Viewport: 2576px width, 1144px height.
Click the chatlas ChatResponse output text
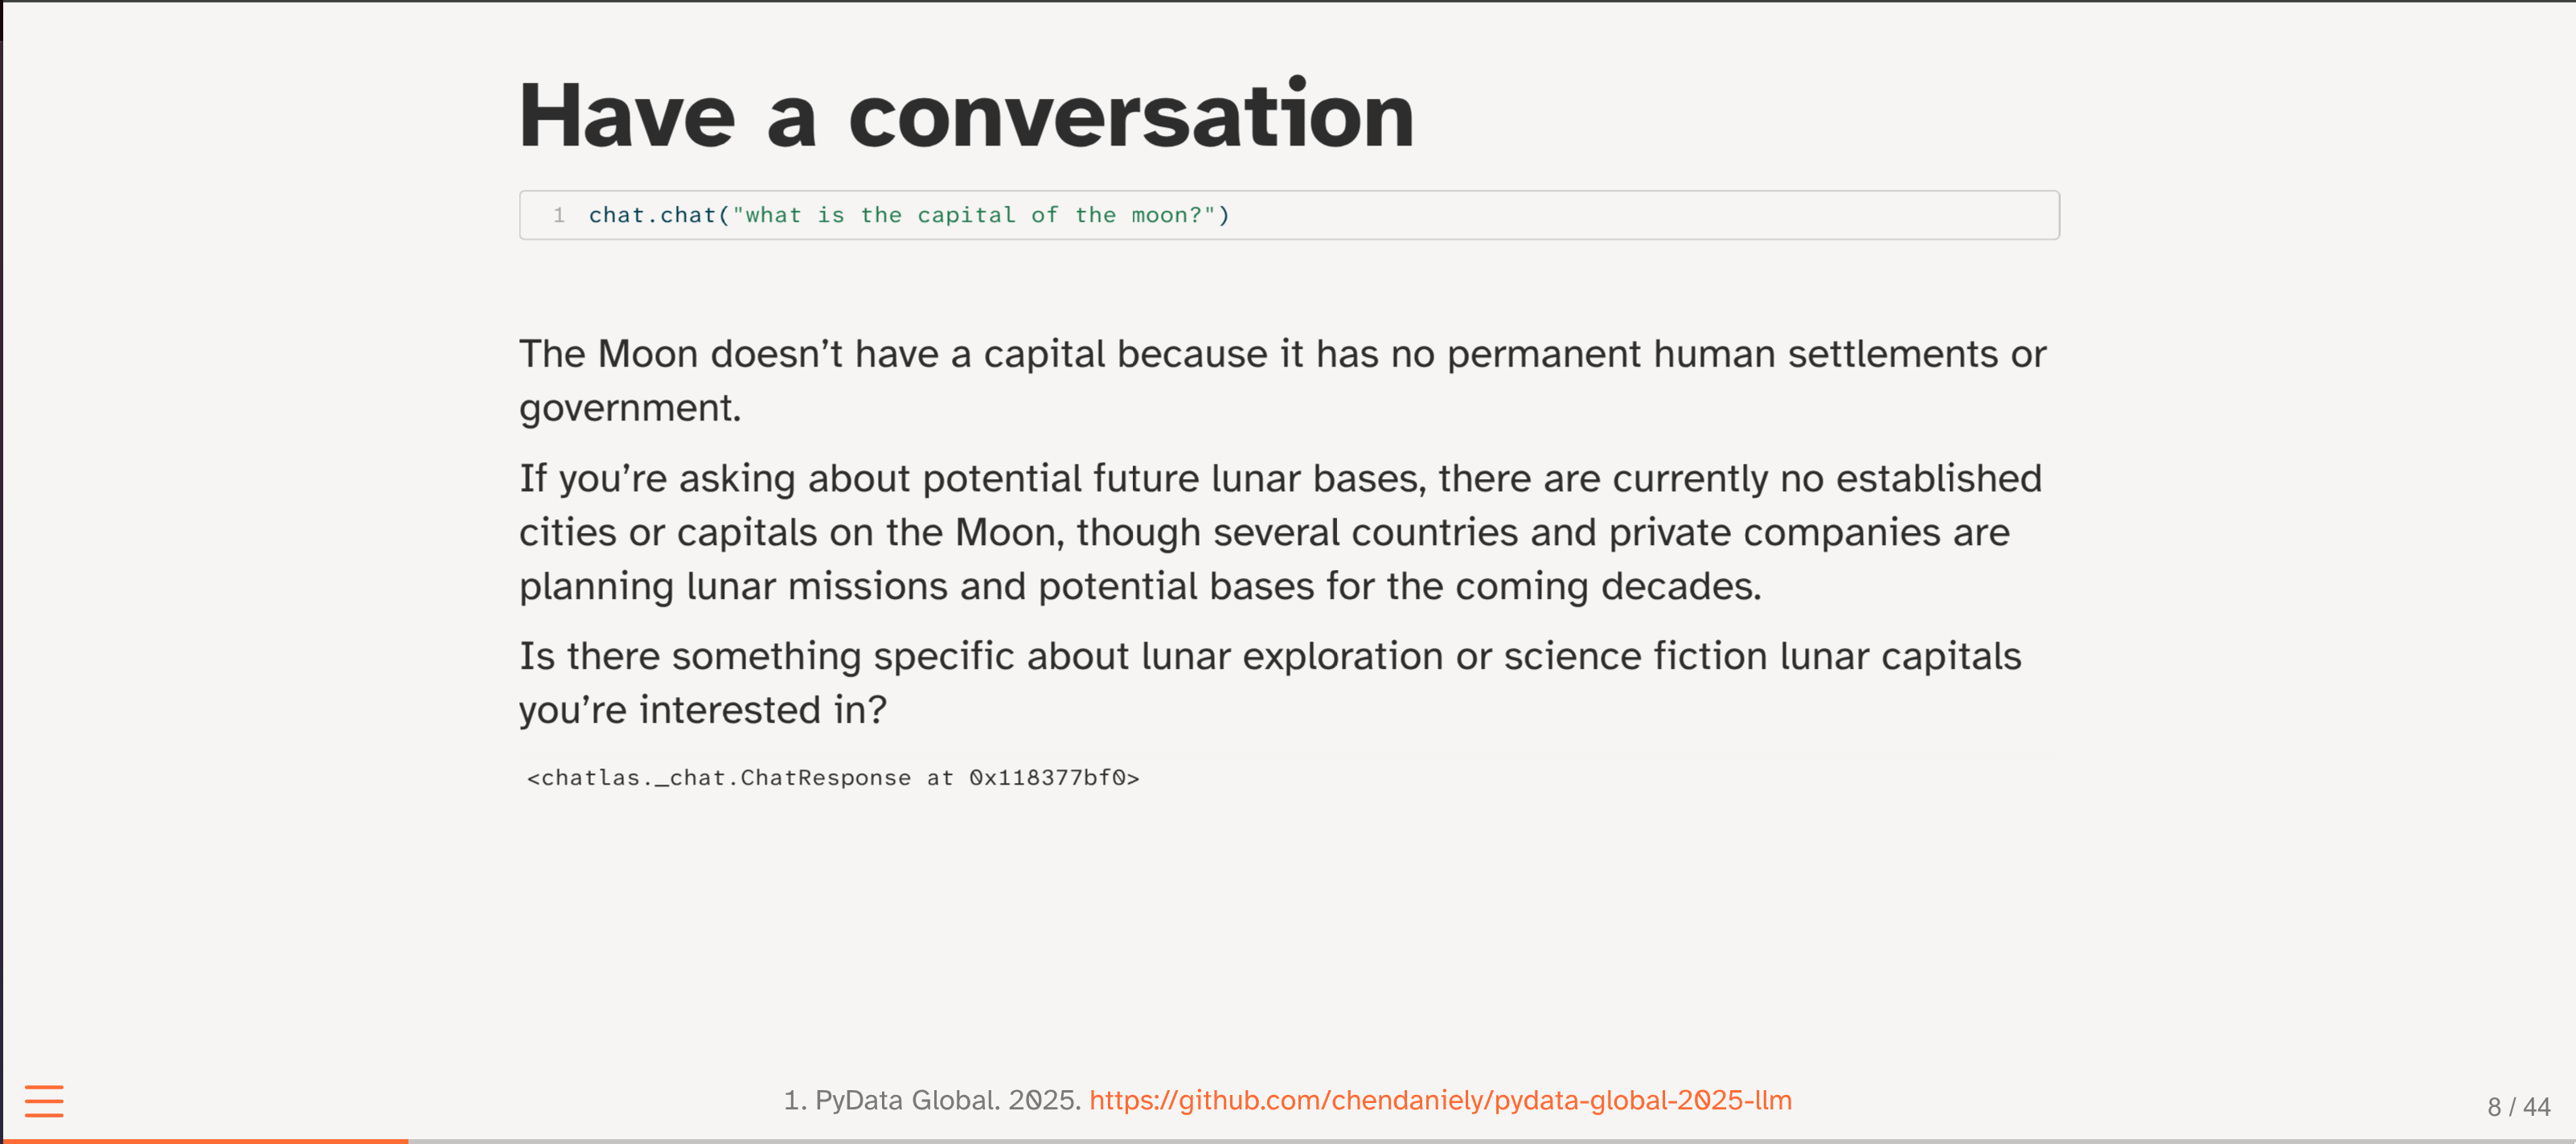(833, 778)
